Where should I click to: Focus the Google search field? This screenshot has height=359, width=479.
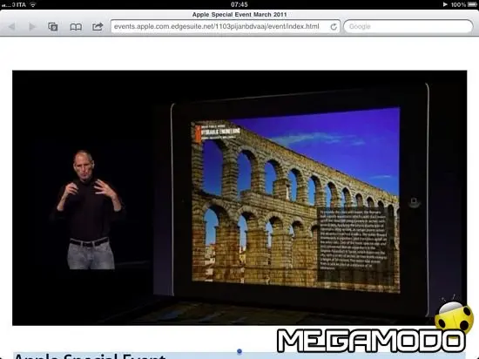point(408,27)
